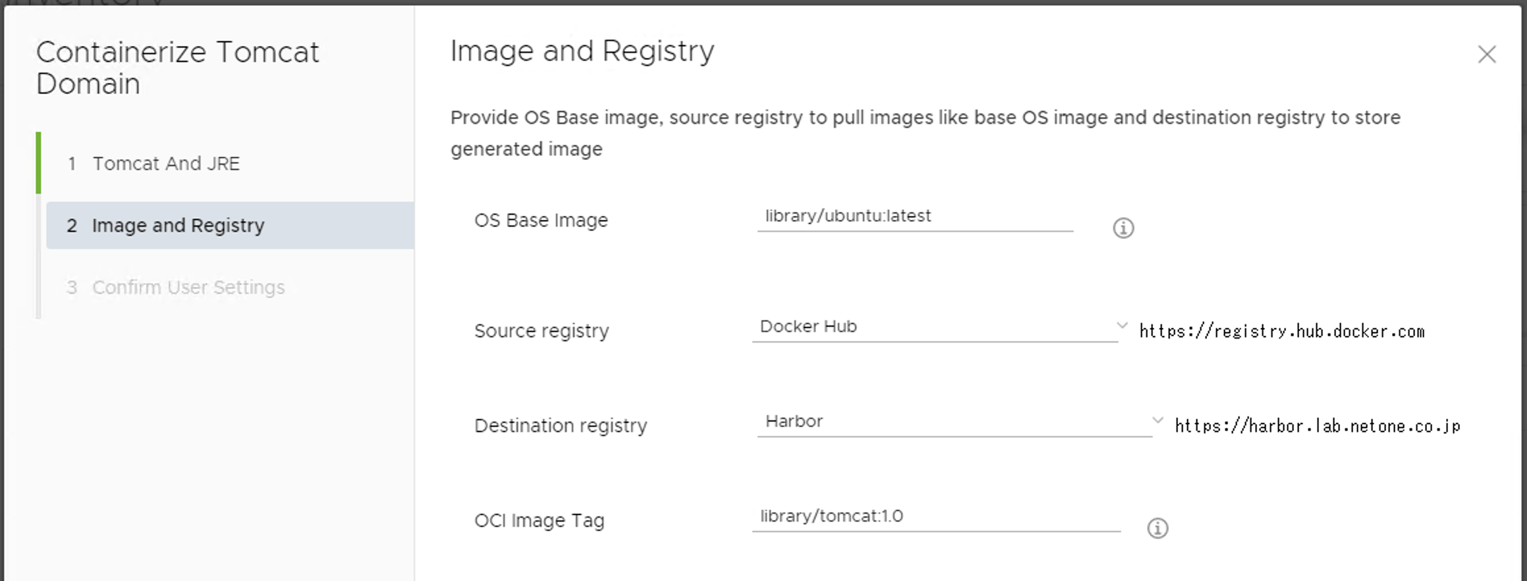The image size is (1527, 581).
Task: Select step 2 Image and Registry
Action: pyautogui.click(x=229, y=225)
